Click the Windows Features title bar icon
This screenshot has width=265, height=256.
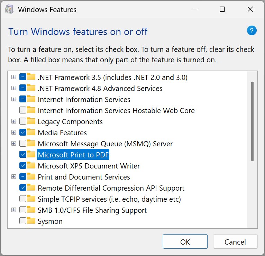9,9
